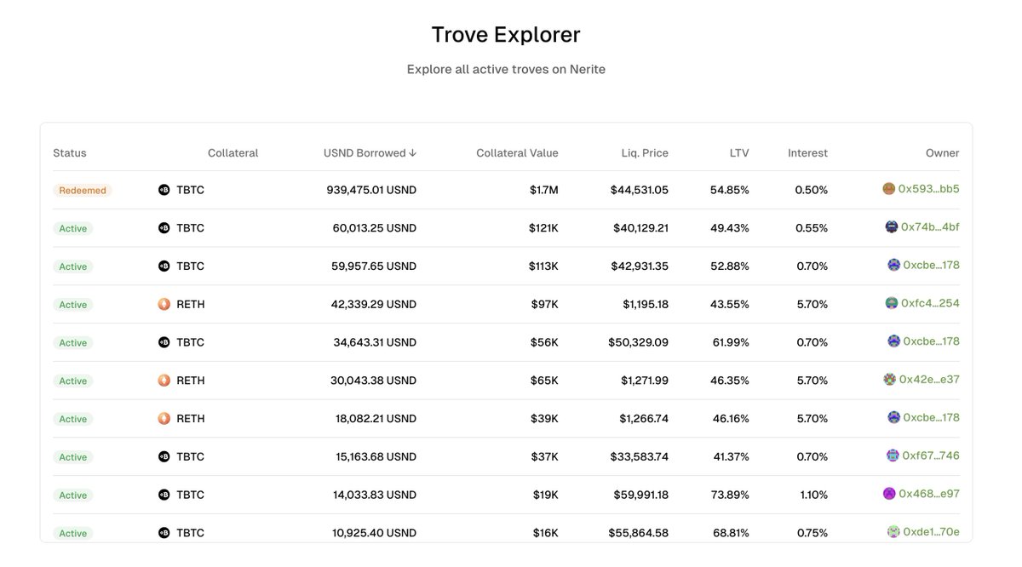Click the 0.75% interest rate
The height and width of the screenshot is (567, 1022).
point(812,533)
